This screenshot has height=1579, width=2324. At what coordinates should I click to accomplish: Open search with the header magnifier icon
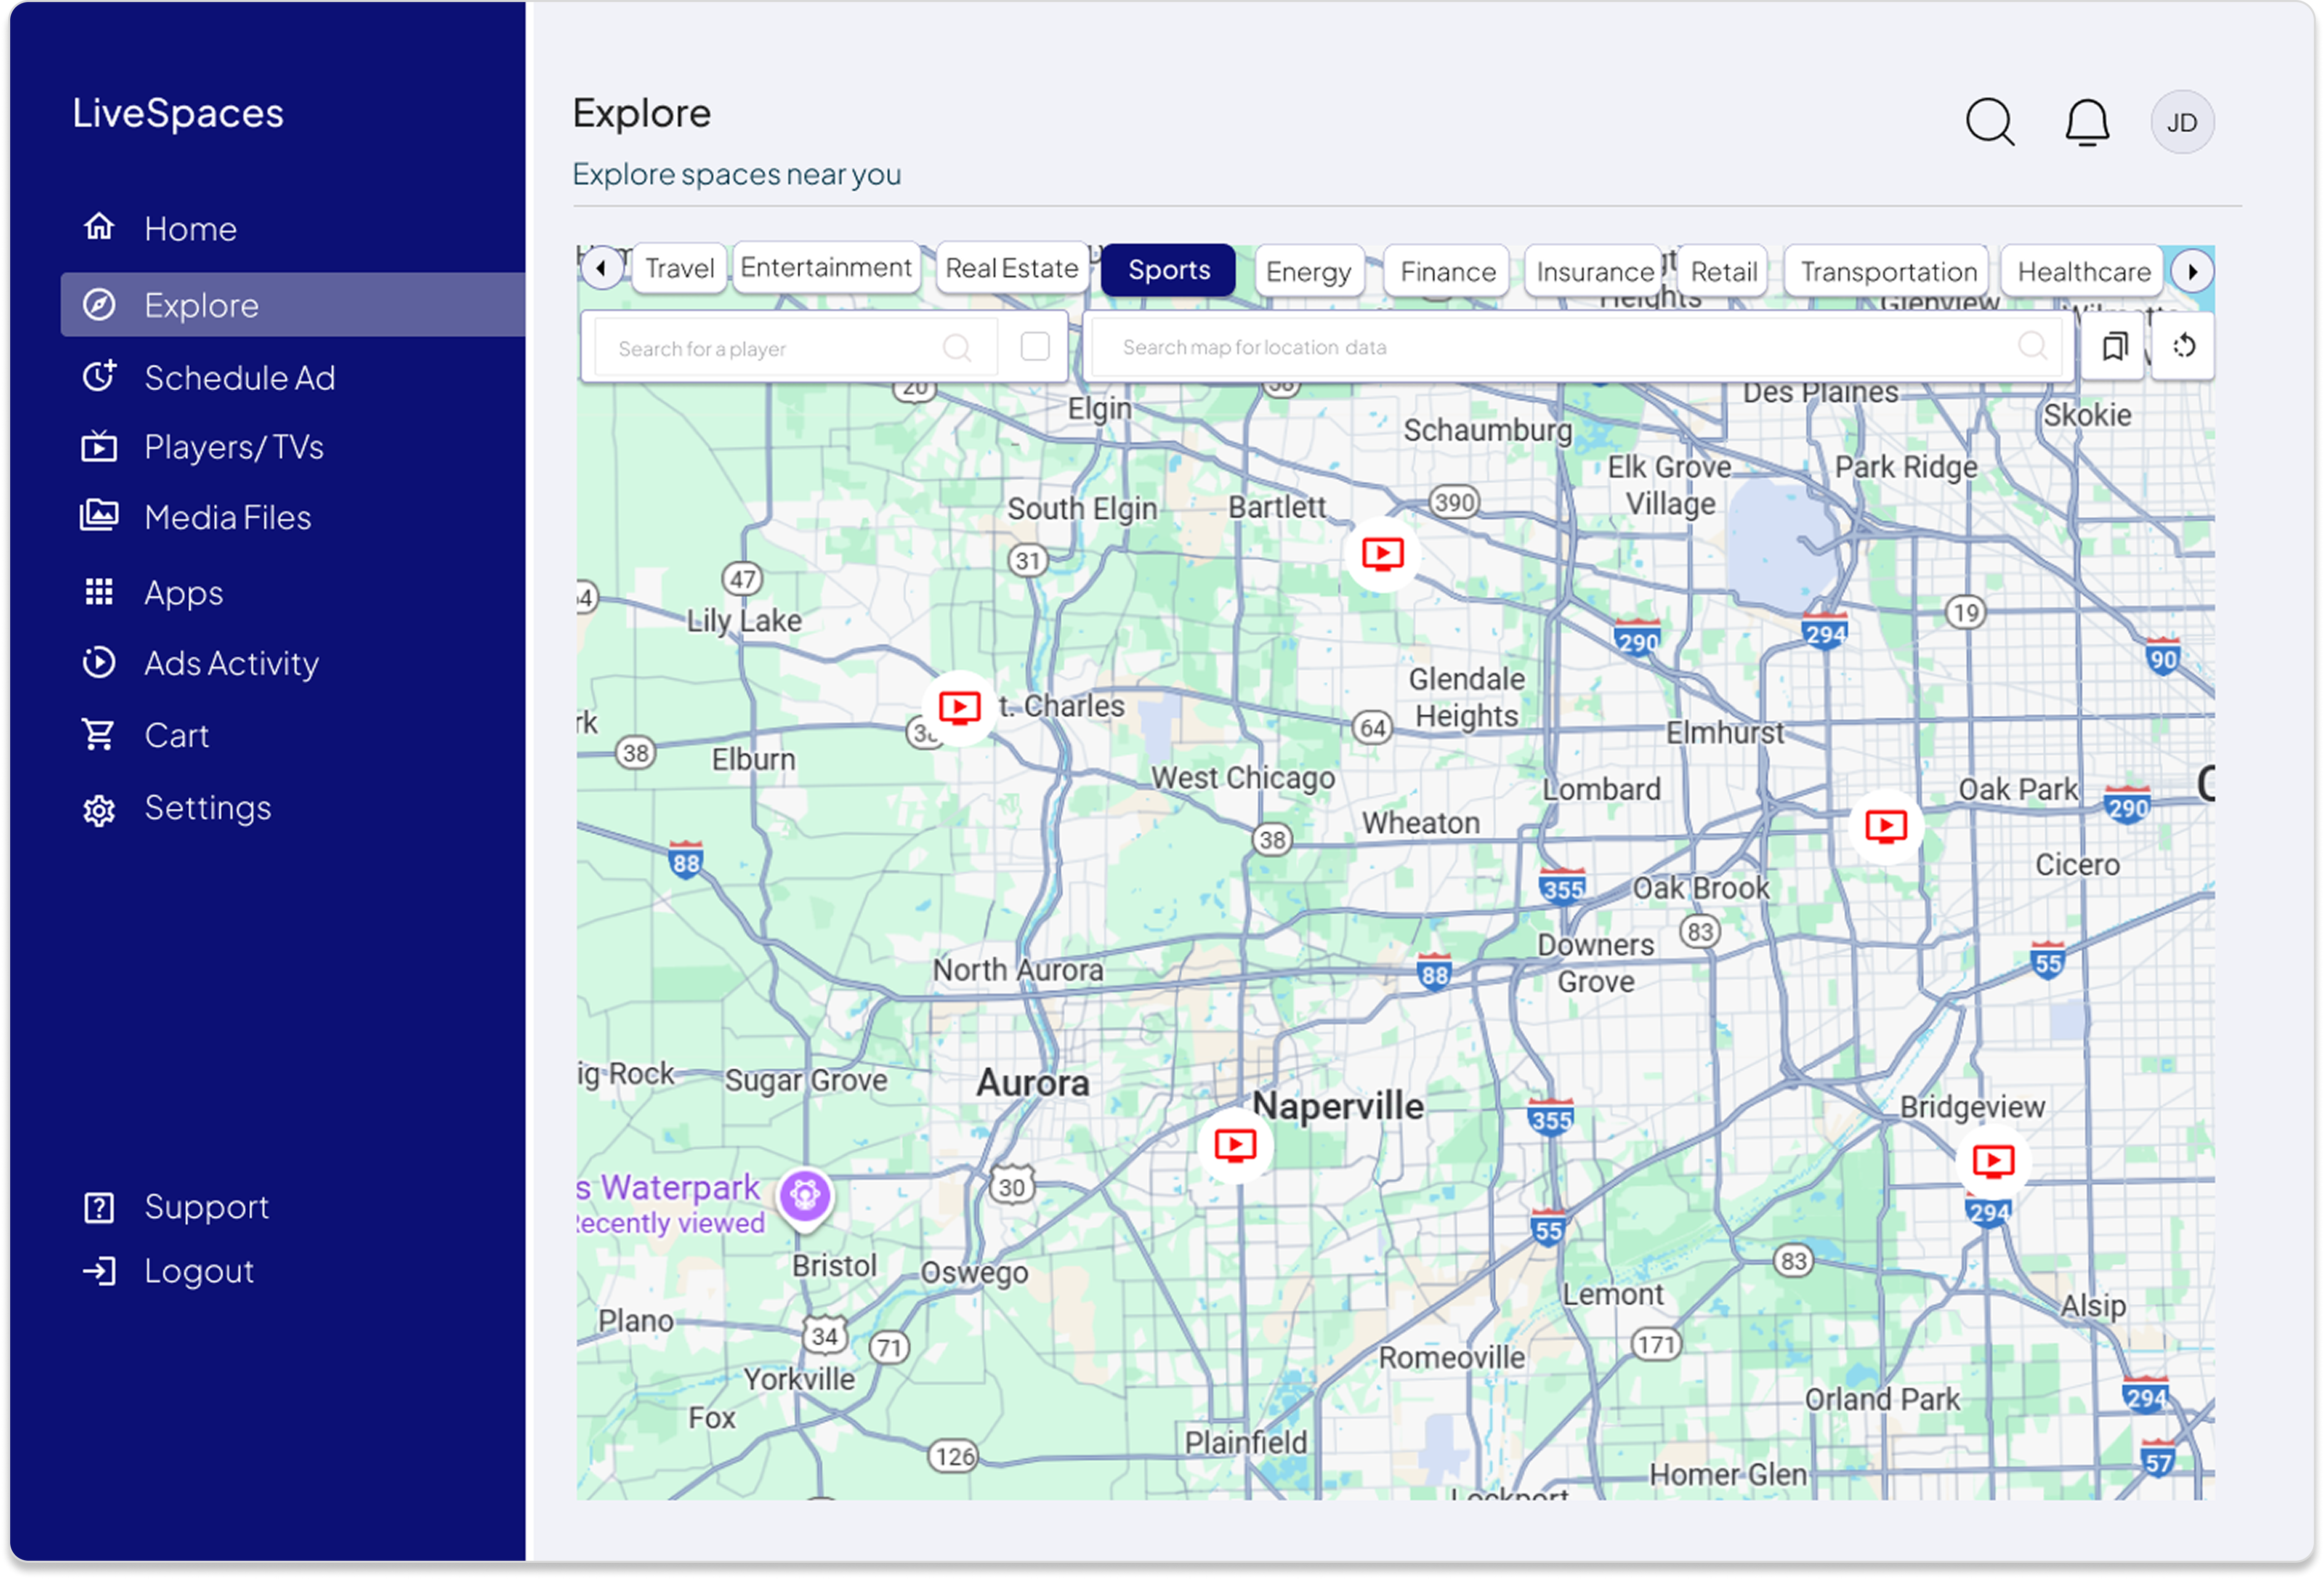1990,122
